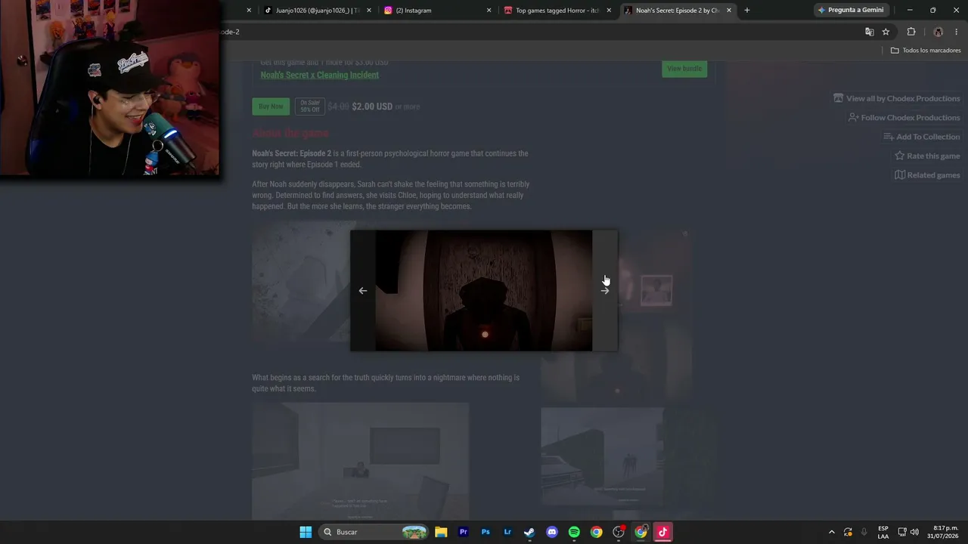Screen dimensions: 968x544
Task: Open new browser tab
Action: pos(747,11)
